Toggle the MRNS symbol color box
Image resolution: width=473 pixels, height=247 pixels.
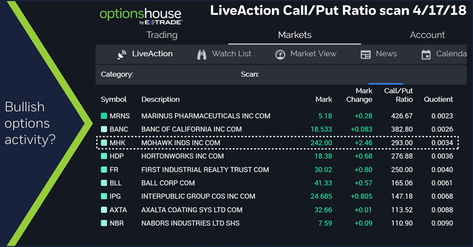104,116
